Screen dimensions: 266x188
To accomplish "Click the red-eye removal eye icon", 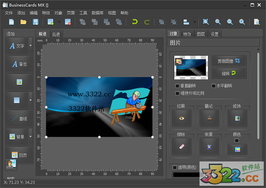I will 182,118.
